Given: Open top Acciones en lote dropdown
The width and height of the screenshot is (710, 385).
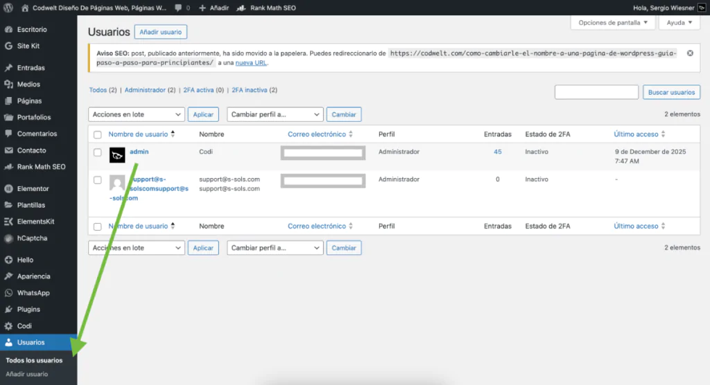Looking at the screenshot, I should 137,114.
